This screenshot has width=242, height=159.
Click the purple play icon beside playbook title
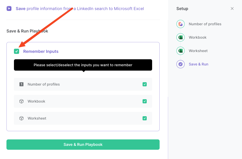coord(9,9)
